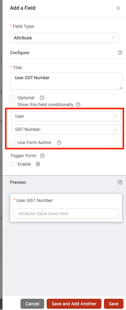
Task: Close the Add a Field panel
Action: [118, 8]
